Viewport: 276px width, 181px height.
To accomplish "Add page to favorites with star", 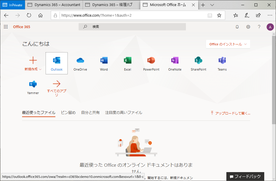I will [x=219, y=15].
